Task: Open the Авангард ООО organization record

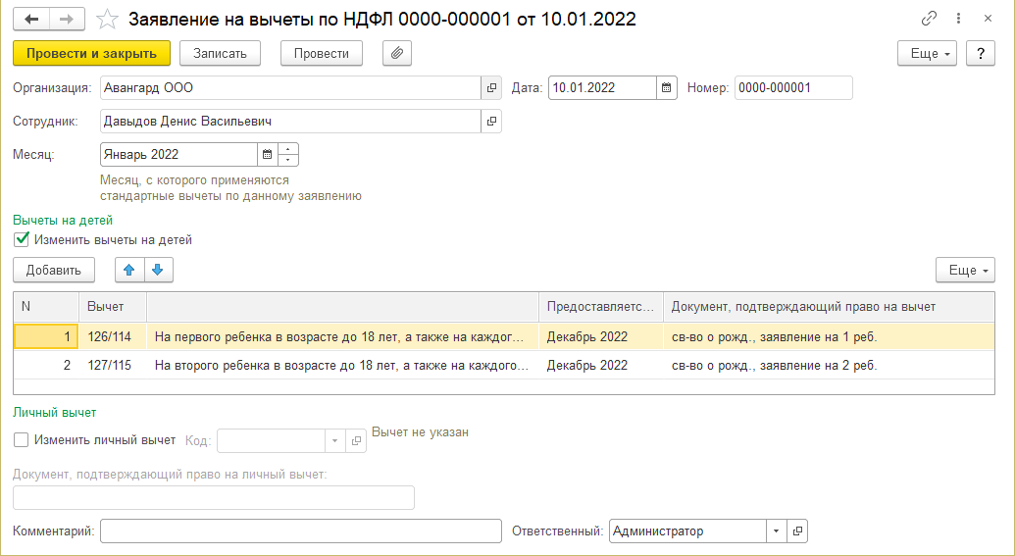Action: coord(492,88)
